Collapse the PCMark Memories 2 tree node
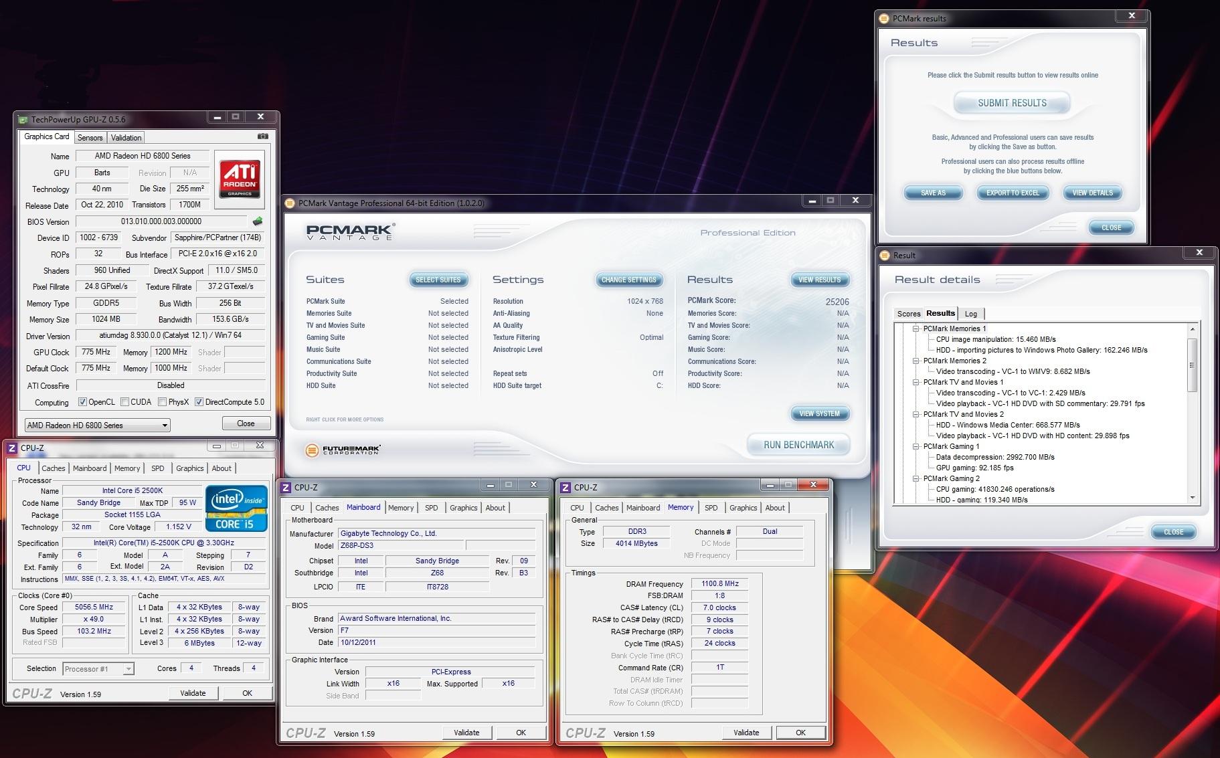 916,361
